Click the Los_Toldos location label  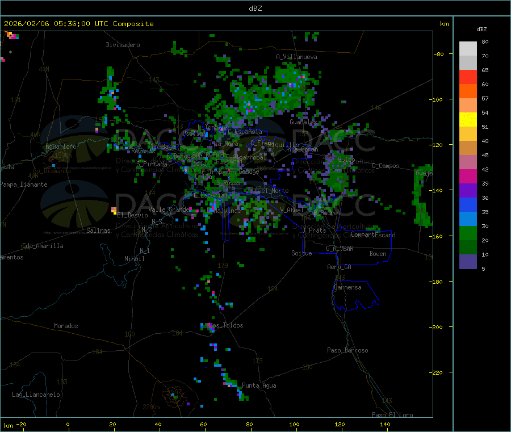(226, 325)
